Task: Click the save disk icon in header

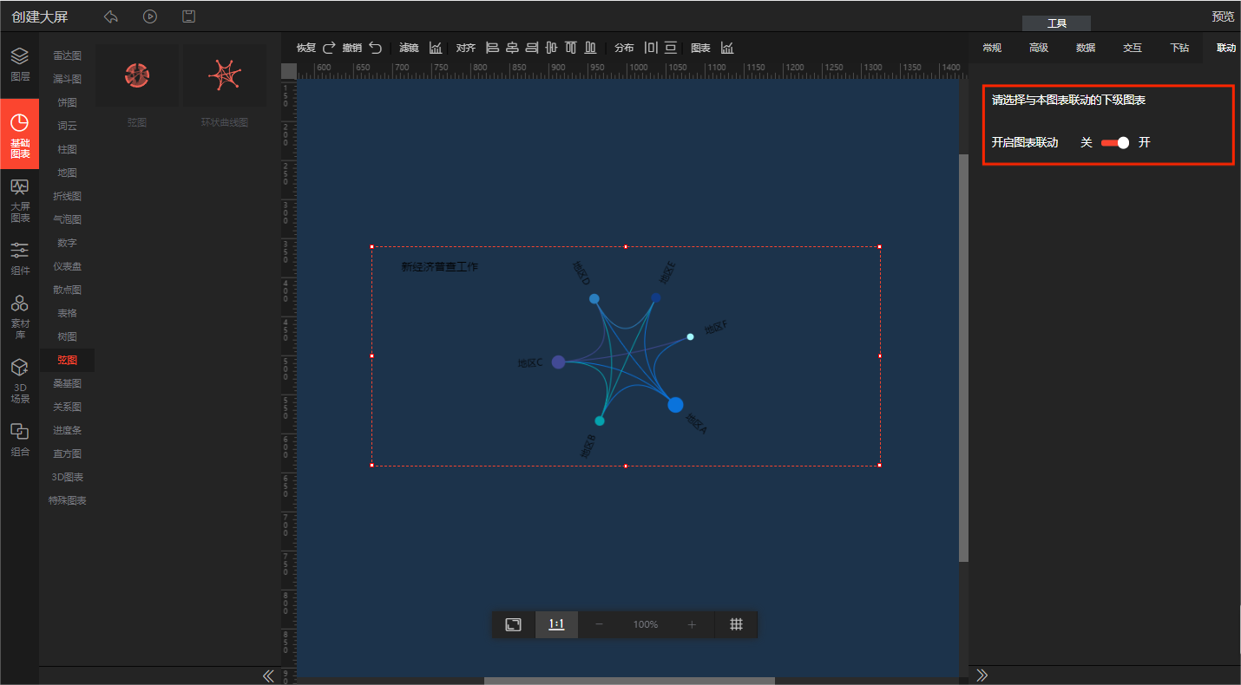Action: (x=189, y=16)
